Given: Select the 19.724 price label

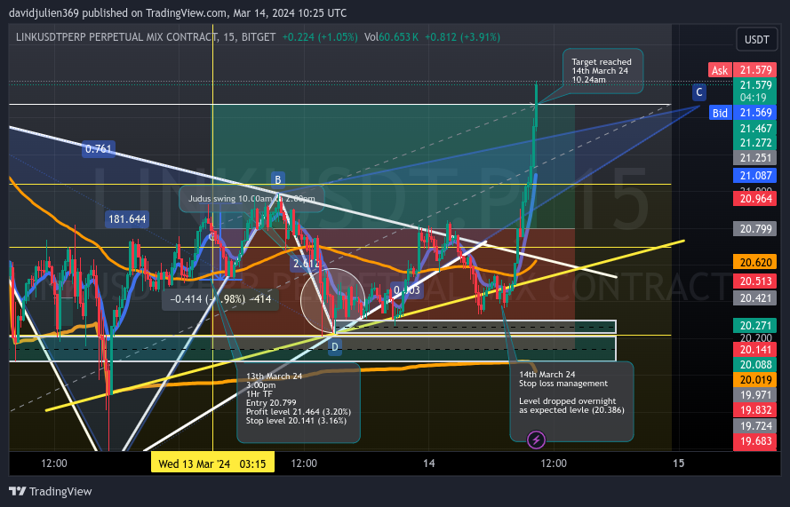Looking at the screenshot, I should (754, 426).
